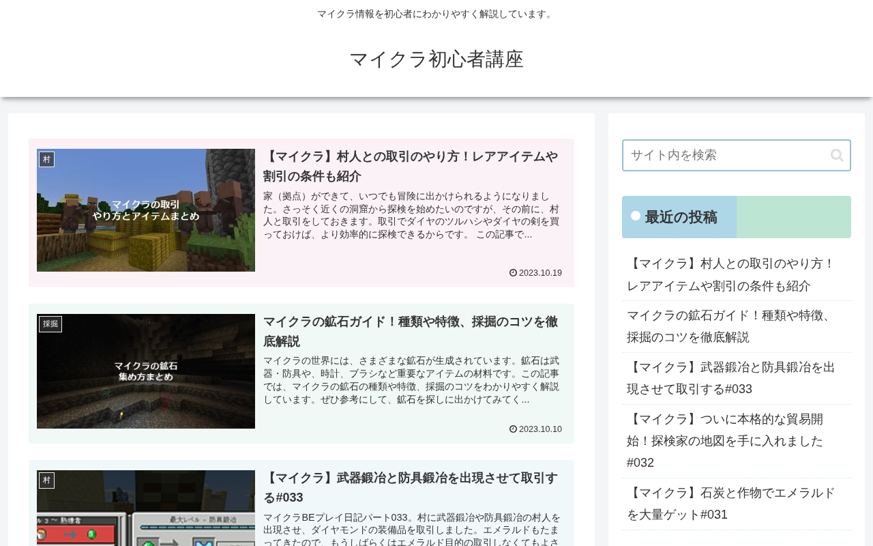Click the 採掘 category tag on ore thumbnail
Image resolution: width=873 pixels, height=546 pixels.
point(50,324)
